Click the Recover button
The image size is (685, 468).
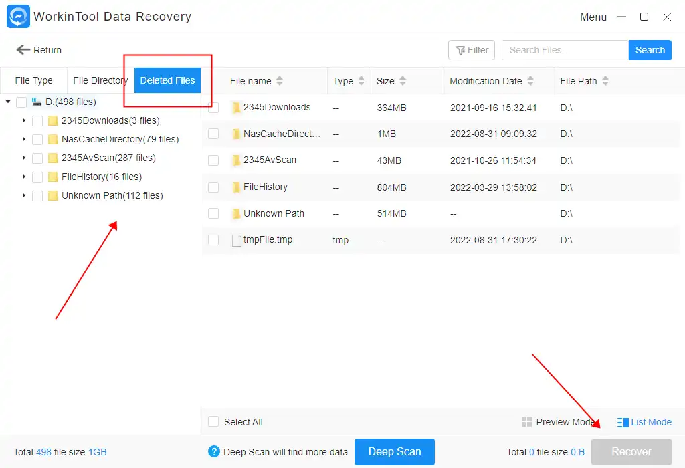tap(631, 451)
